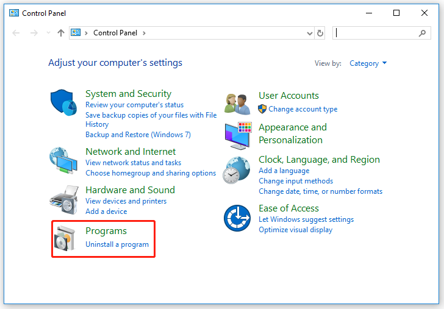Open Hardware and Sound printer icon
This screenshot has height=309, width=444.
coord(64,200)
